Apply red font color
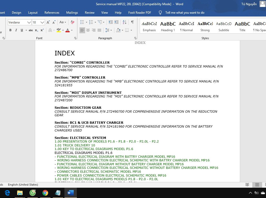This screenshot has width=266, height=198. click(x=68, y=30)
